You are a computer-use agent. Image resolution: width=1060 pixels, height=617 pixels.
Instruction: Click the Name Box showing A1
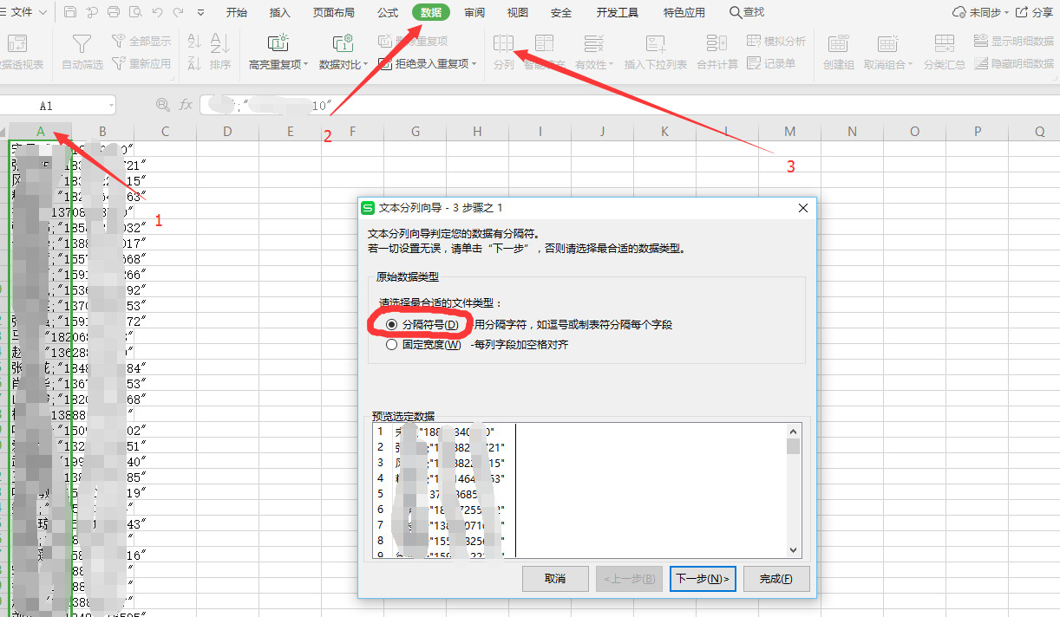[52, 103]
